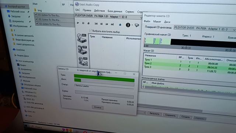Screen dimensions: 236x133
Task: Eject the CD with the eject icon
Action: pos(120,25)
